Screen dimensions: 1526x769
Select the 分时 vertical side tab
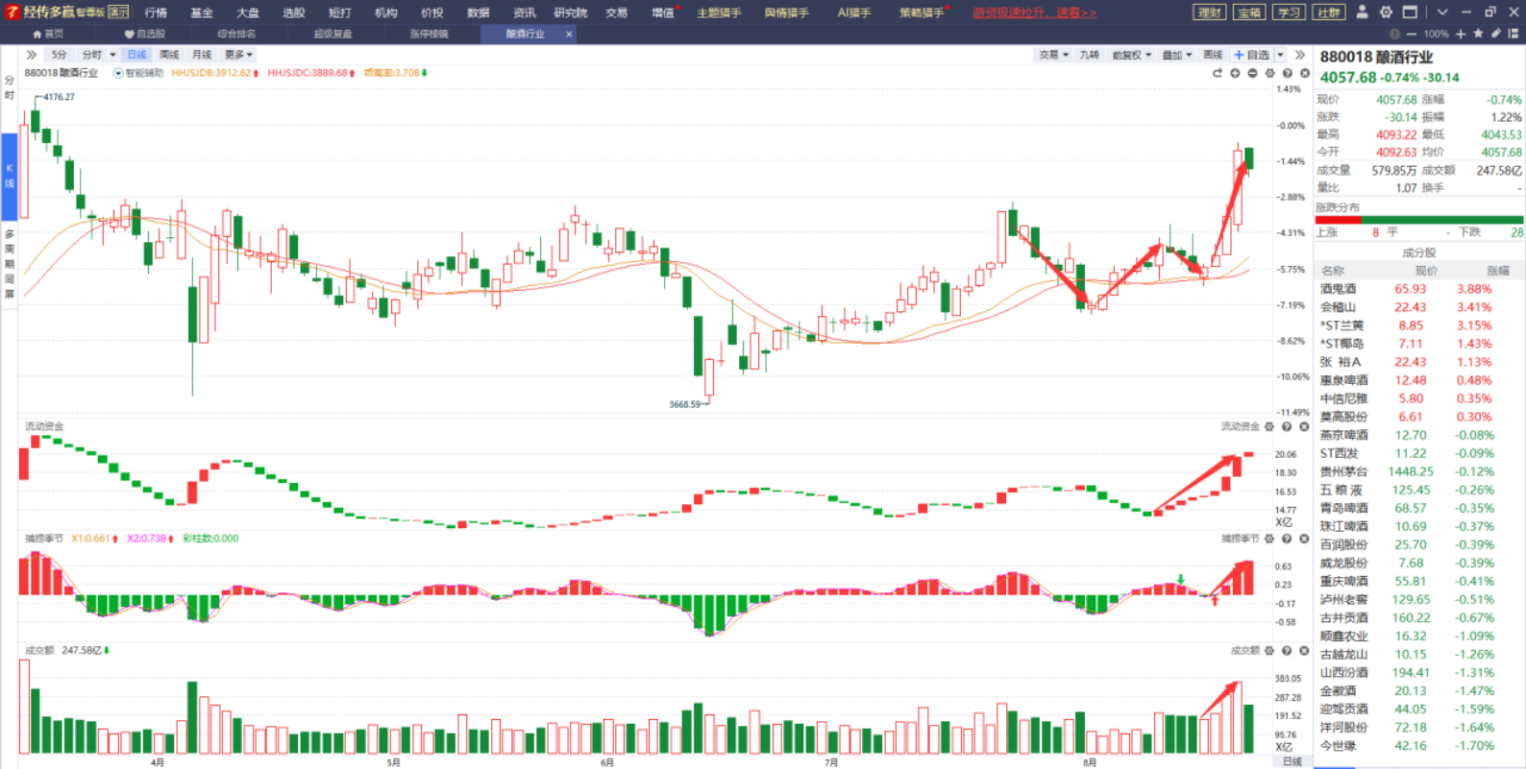click(x=10, y=87)
